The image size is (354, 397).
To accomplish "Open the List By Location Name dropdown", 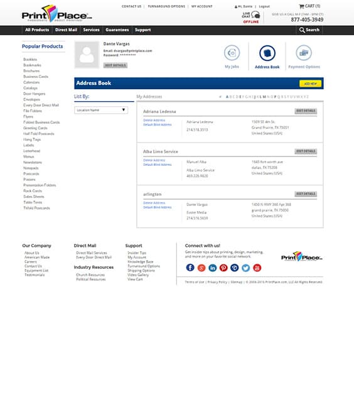I will point(101,110).
